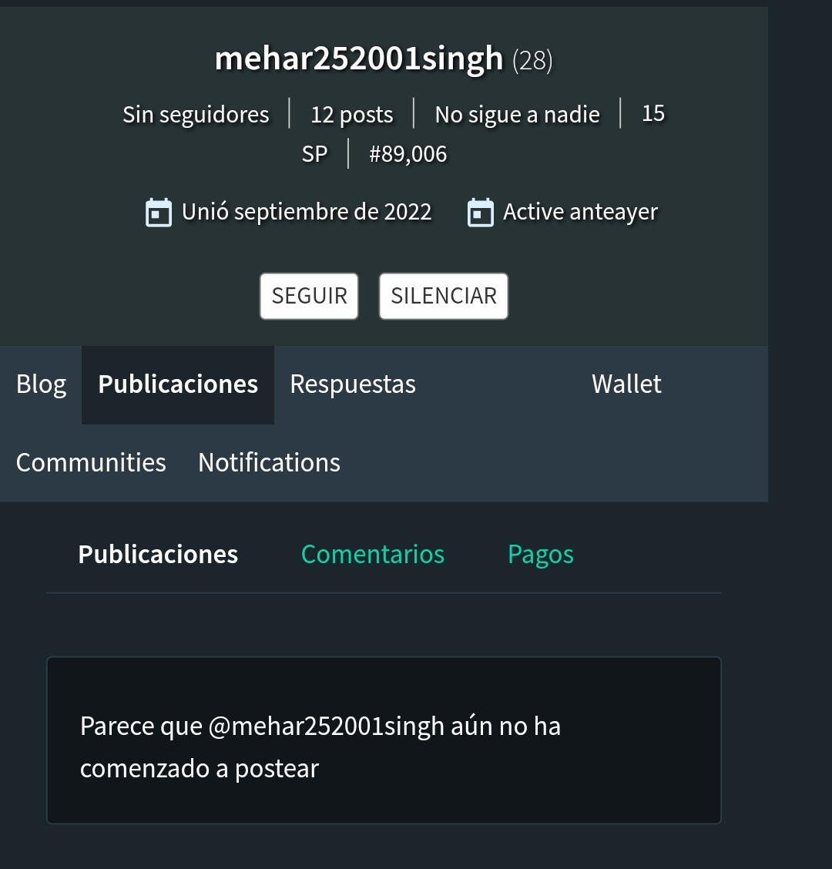The image size is (832, 869).
Task: Mute user with the SILENCIAR button
Action: (444, 296)
